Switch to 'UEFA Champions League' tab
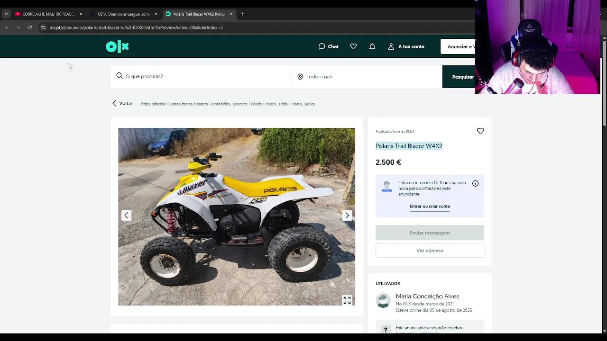This screenshot has width=607, height=341. point(123,14)
